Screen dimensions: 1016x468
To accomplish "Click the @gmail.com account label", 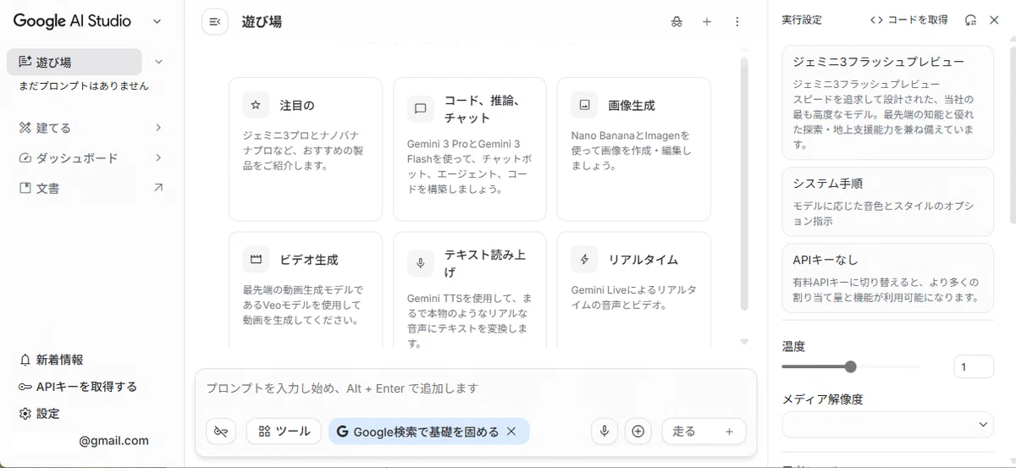I will coord(113,441).
